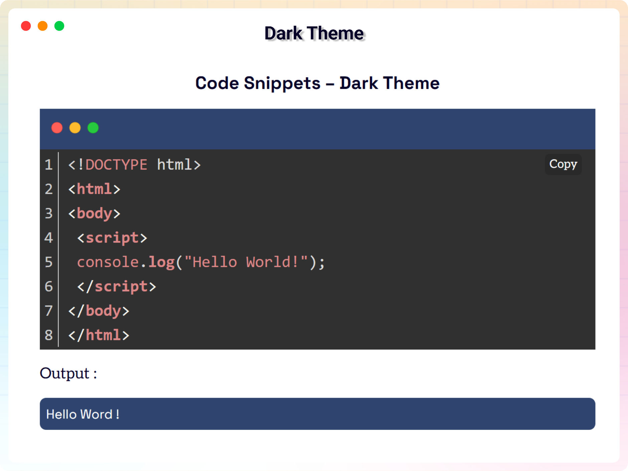Click the Hello Word output banner

click(x=317, y=414)
